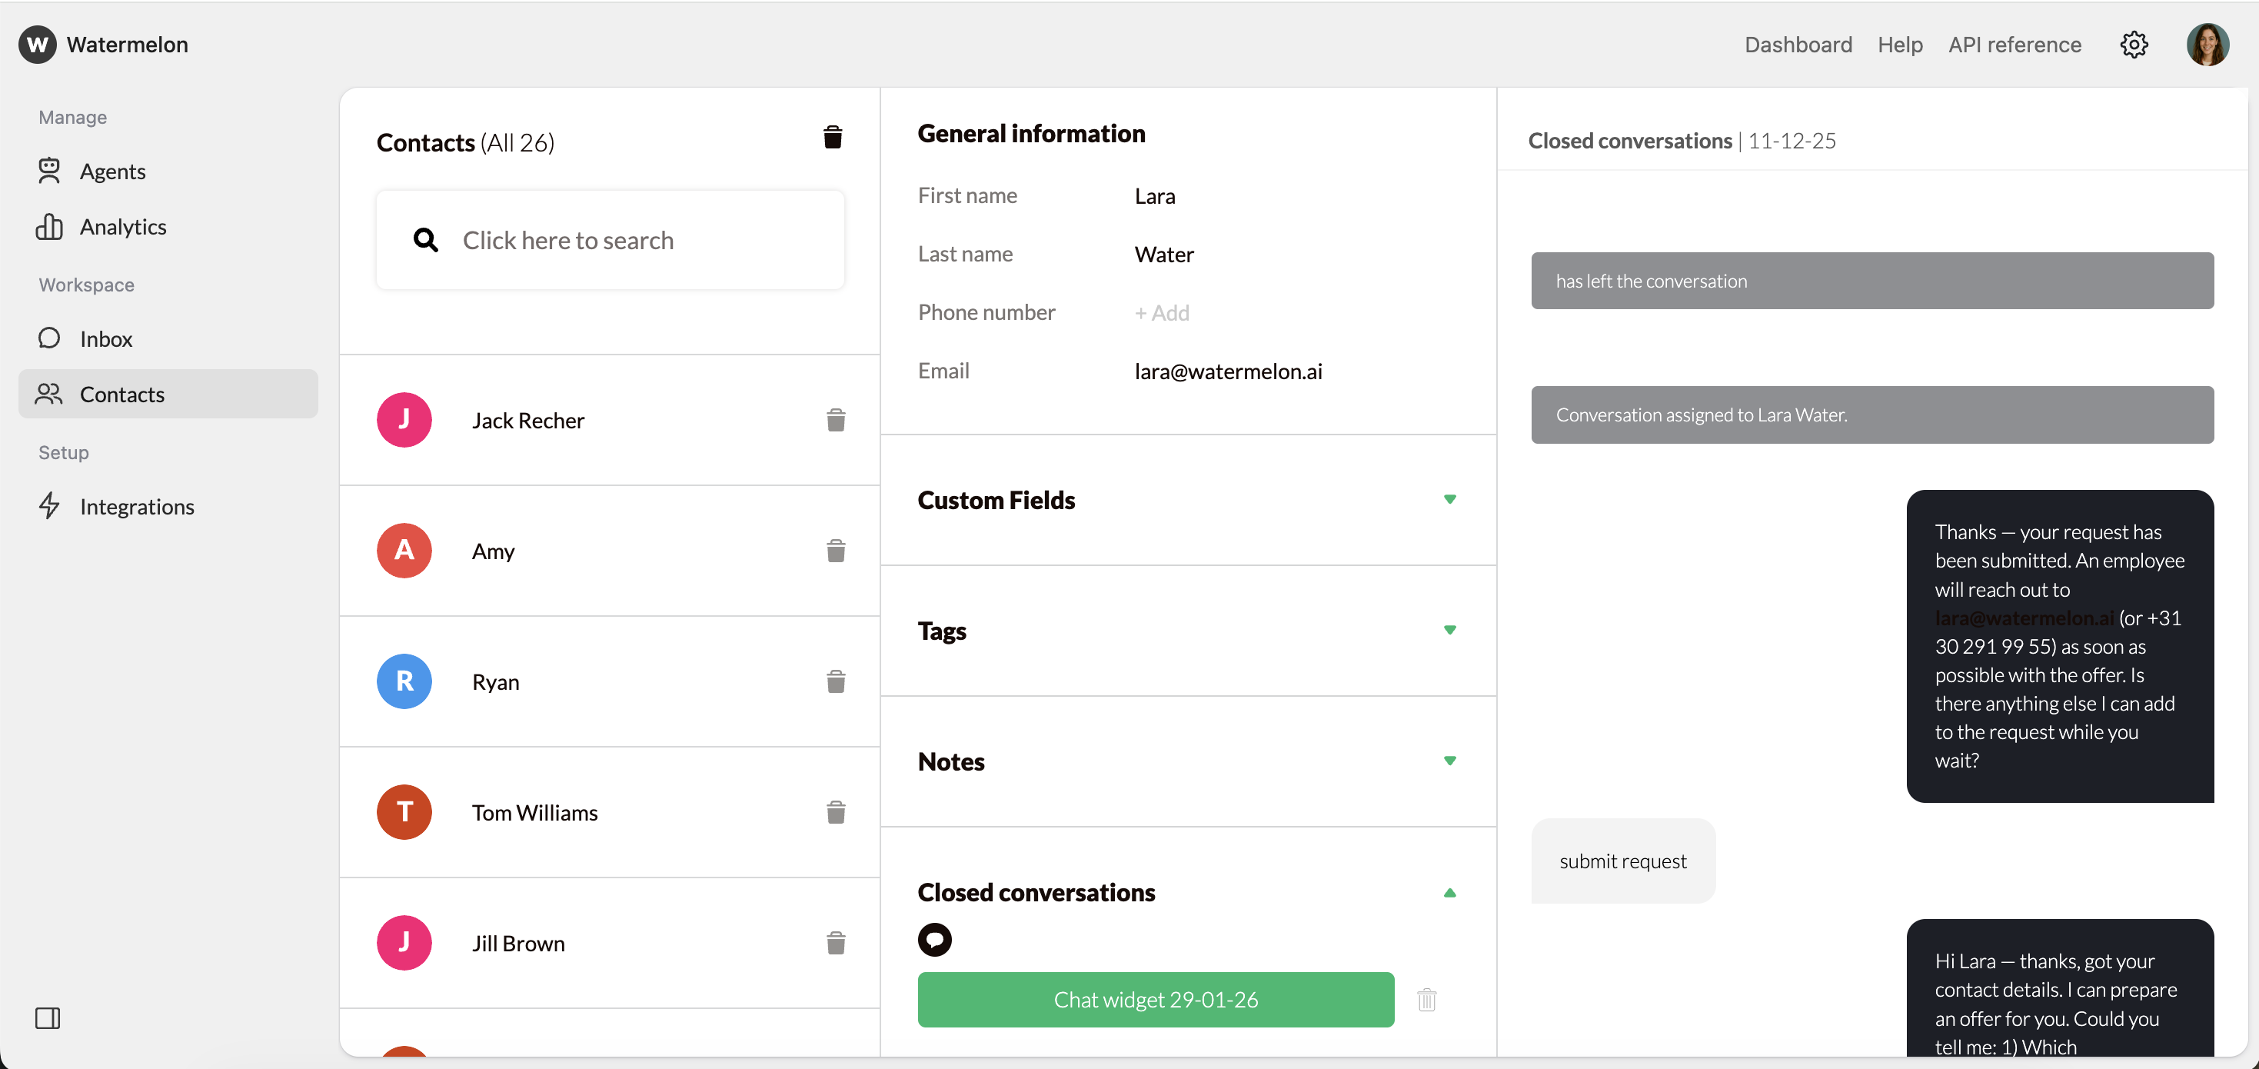
Task: Select the Contacts sidebar icon
Action: [x=50, y=394]
